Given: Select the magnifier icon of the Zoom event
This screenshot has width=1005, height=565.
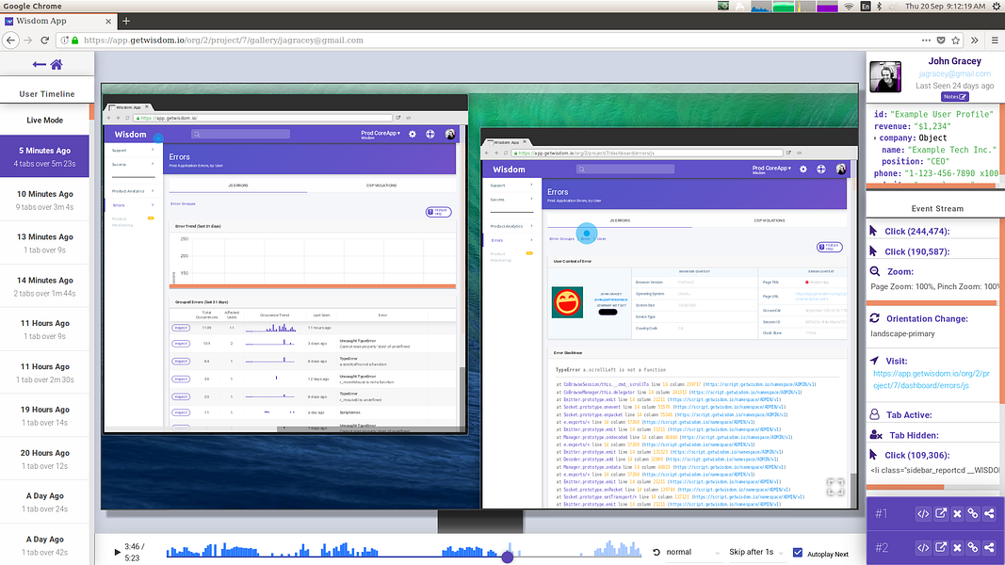Looking at the screenshot, I should 875,271.
